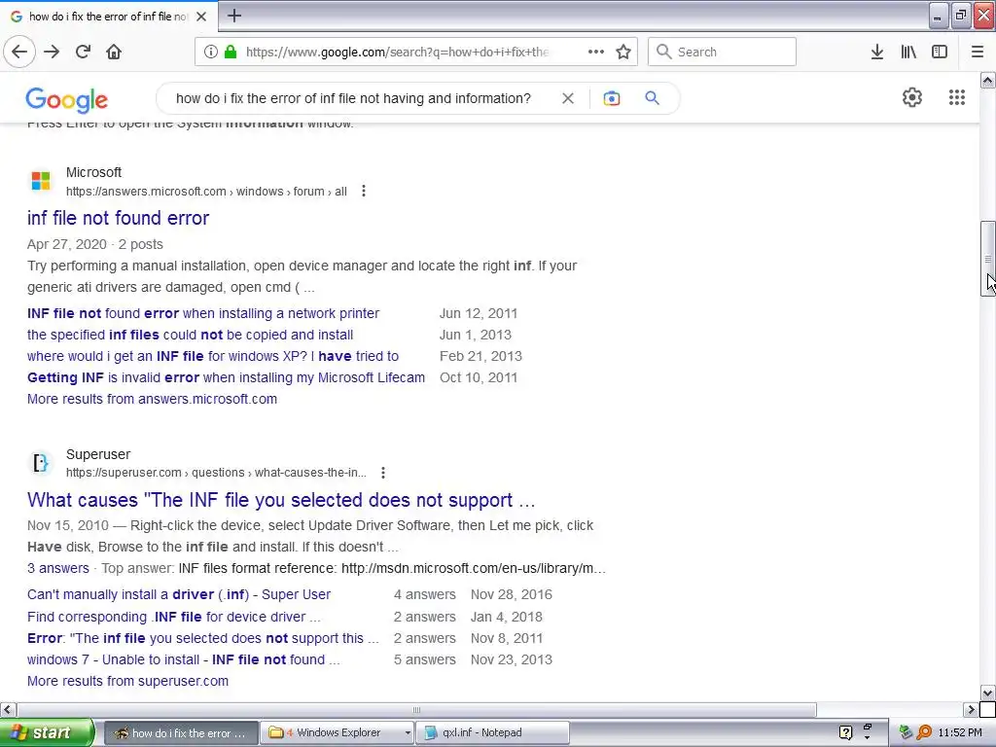
Task: Click the vertical scrollbar thumb
Action: [x=988, y=259]
